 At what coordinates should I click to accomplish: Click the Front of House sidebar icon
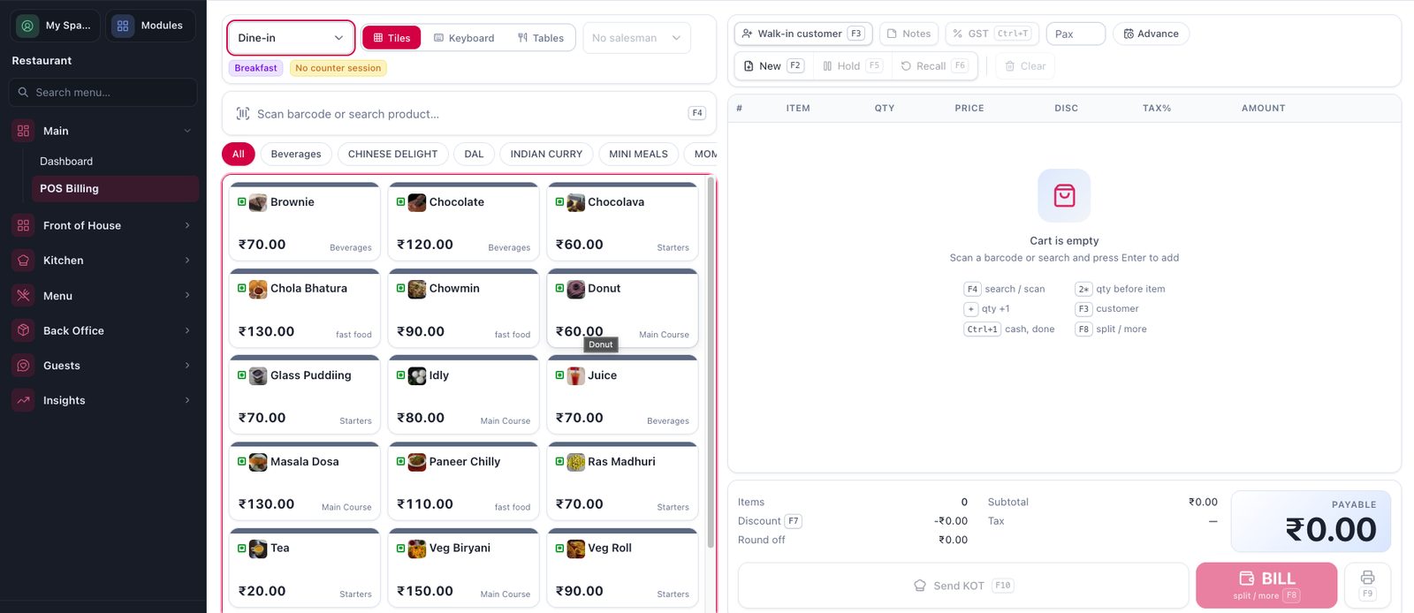[24, 225]
